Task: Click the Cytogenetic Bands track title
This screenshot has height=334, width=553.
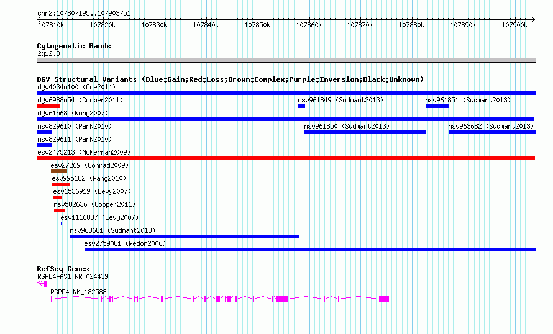Action: click(x=74, y=46)
